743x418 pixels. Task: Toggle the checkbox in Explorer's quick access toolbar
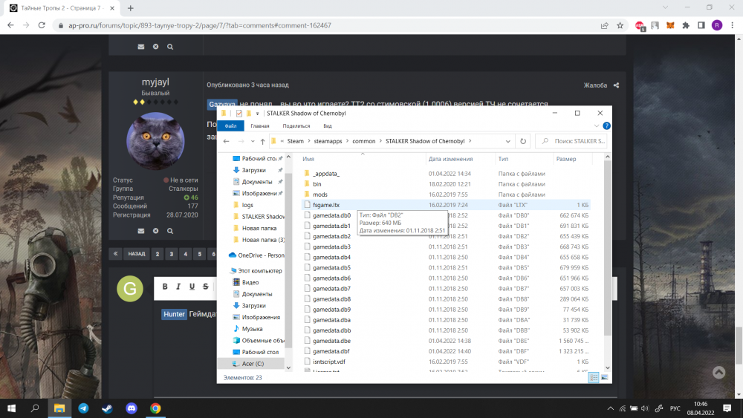239,114
